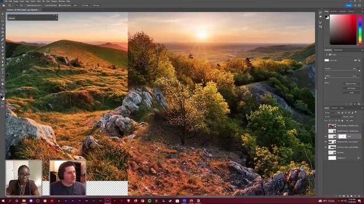Open the History collapsed panel icon

pyautogui.click(x=321, y=13)
